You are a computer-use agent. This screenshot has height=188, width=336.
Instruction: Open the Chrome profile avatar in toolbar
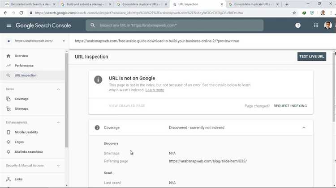tap(323, 13)
